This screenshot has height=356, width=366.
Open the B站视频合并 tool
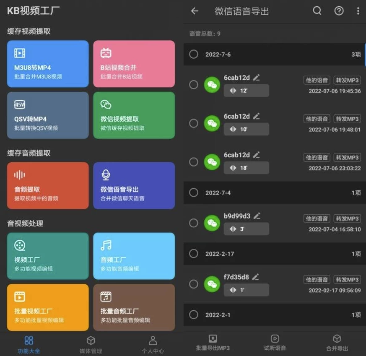[134, 63]
